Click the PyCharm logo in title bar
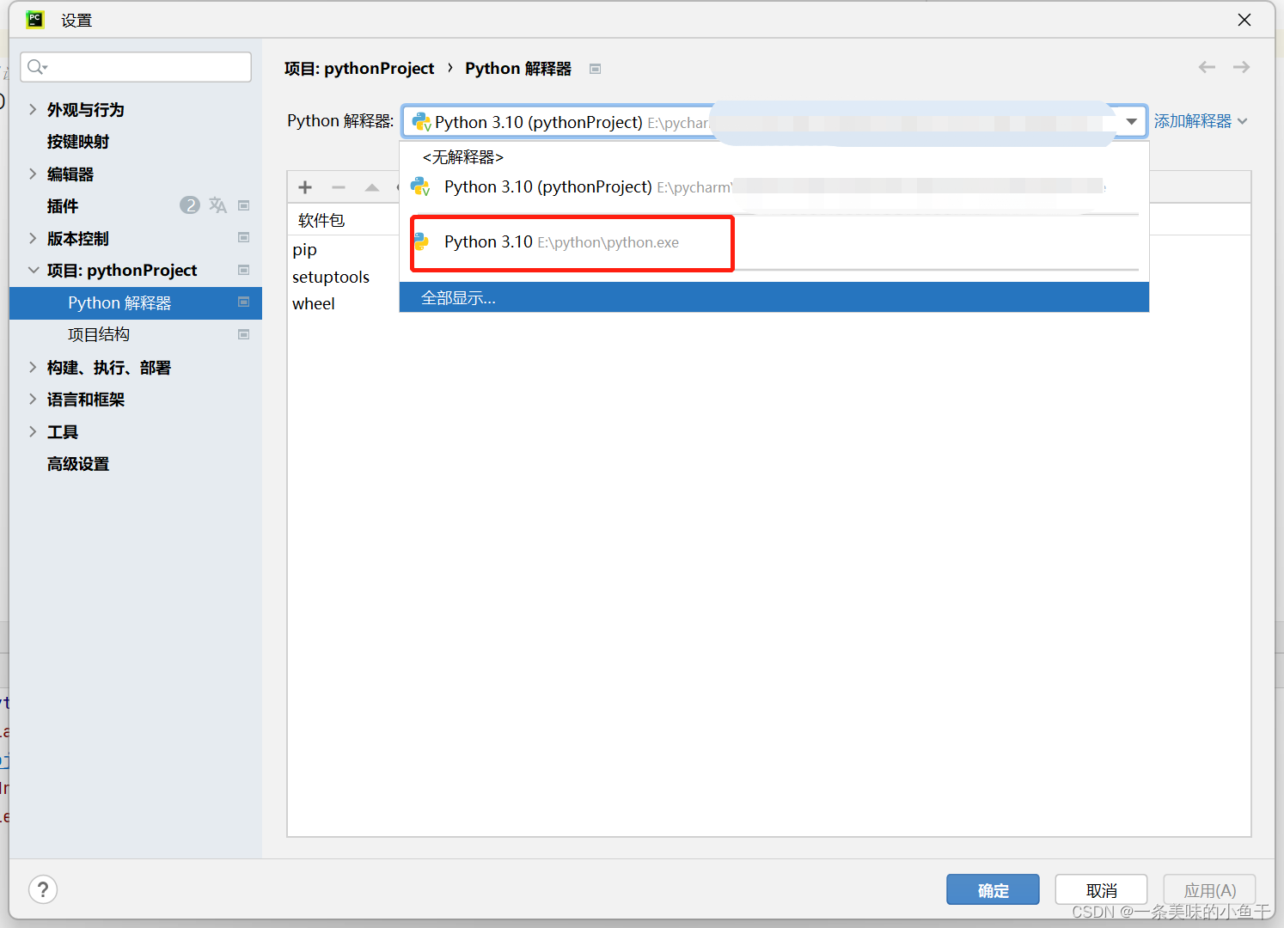The width and height of the screenshot is (1284, 928). 34,19
